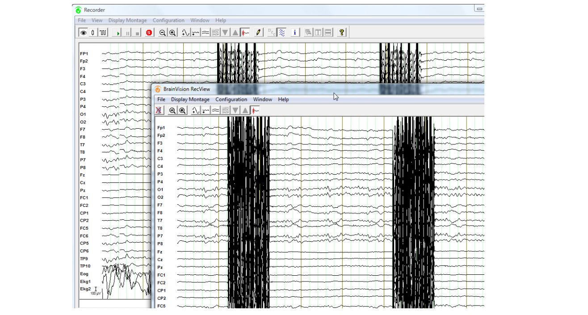Open Display Montage menu in RecView
The width and height of the screenshot is (588, 315).
[x=190, y=100]
